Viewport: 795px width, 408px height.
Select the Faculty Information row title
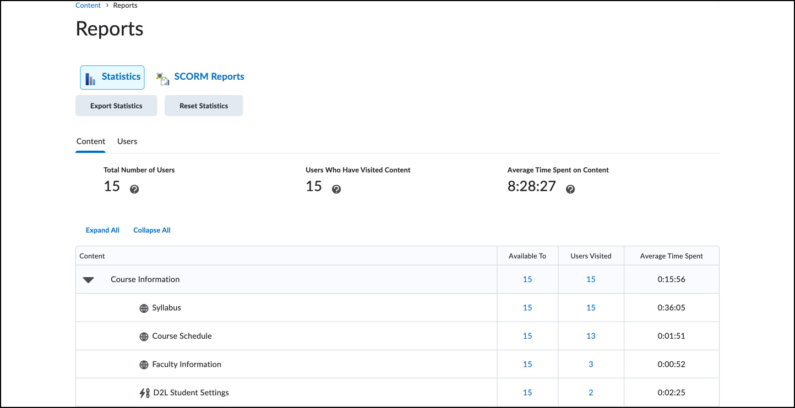pos(187,365)
